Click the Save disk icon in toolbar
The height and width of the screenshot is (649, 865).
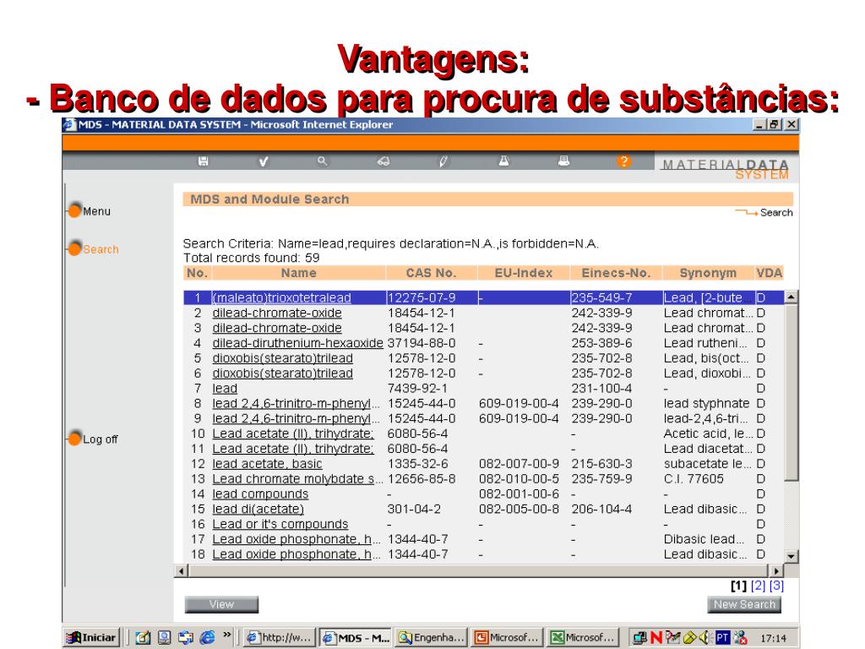[x=203, y=161]
